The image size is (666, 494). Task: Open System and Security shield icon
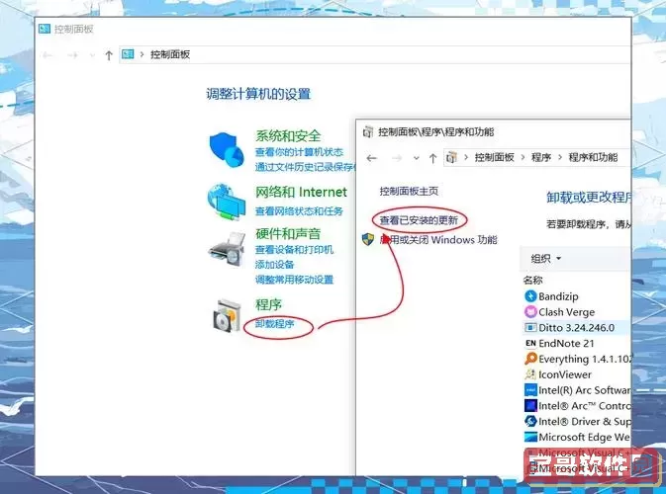tap(227, 150)
